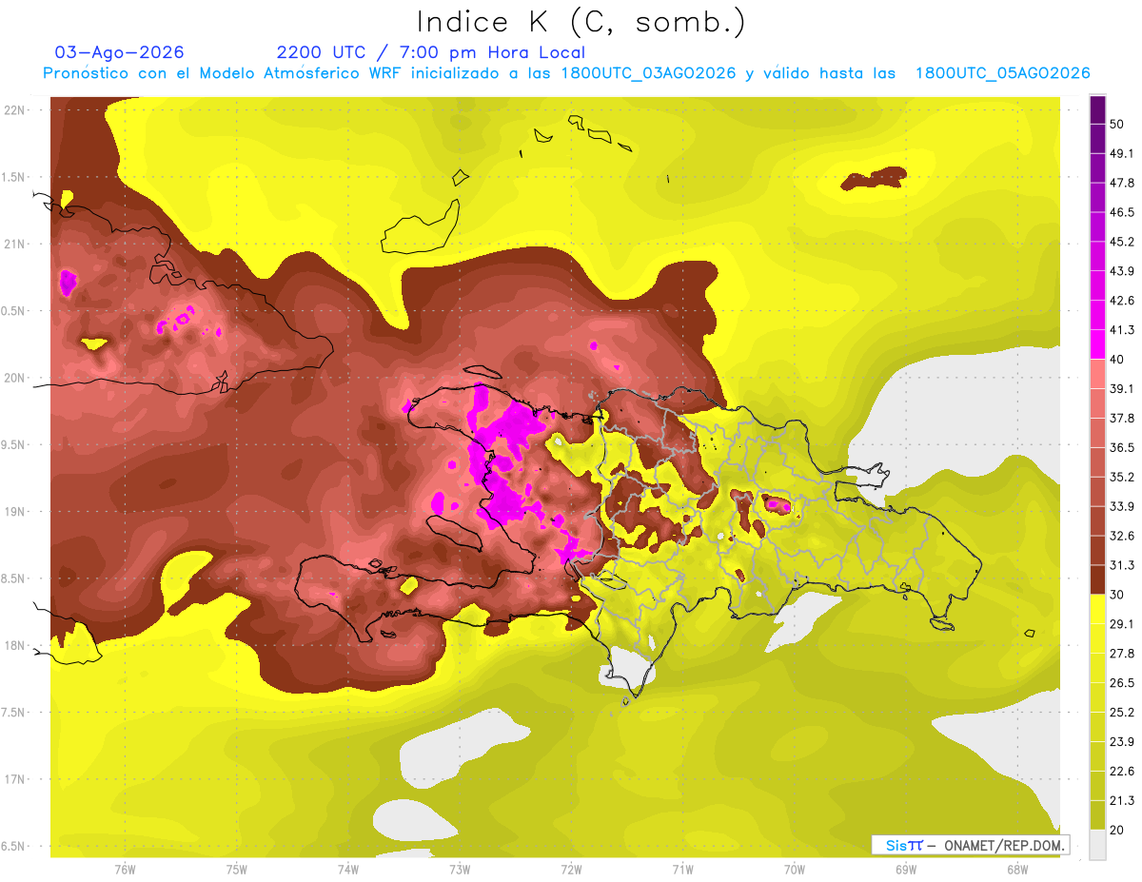Click the valid-until stamp '1800UTC_05AGO2026'
The width and height of the screenshot is (1142, 882).
tap(1002, 73)
